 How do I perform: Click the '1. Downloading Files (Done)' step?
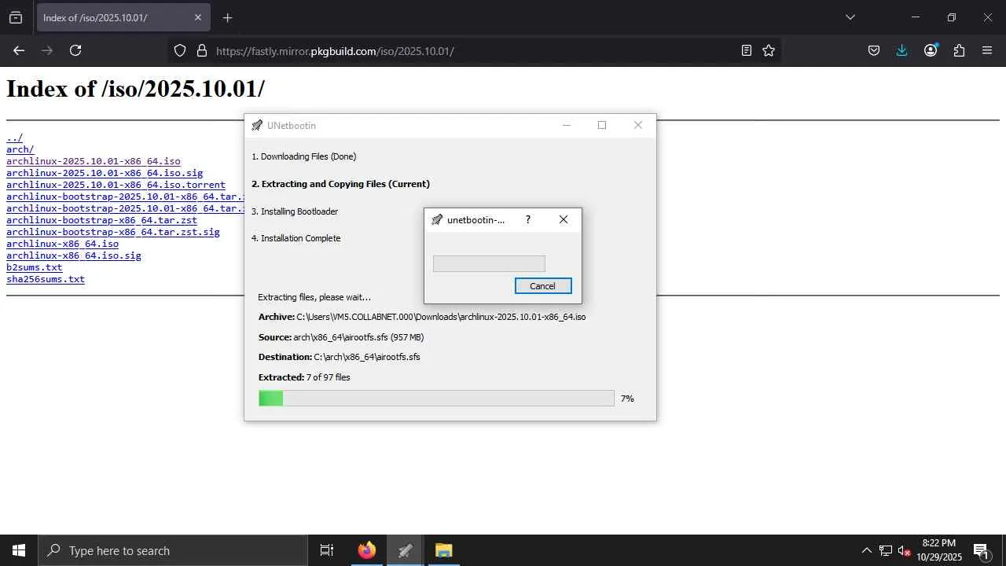tap(304, 156)
